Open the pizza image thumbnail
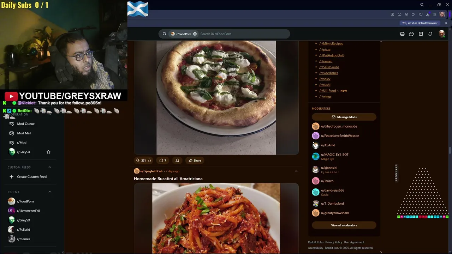This screenshot has width=452, height=254. (x=216, y=97)
